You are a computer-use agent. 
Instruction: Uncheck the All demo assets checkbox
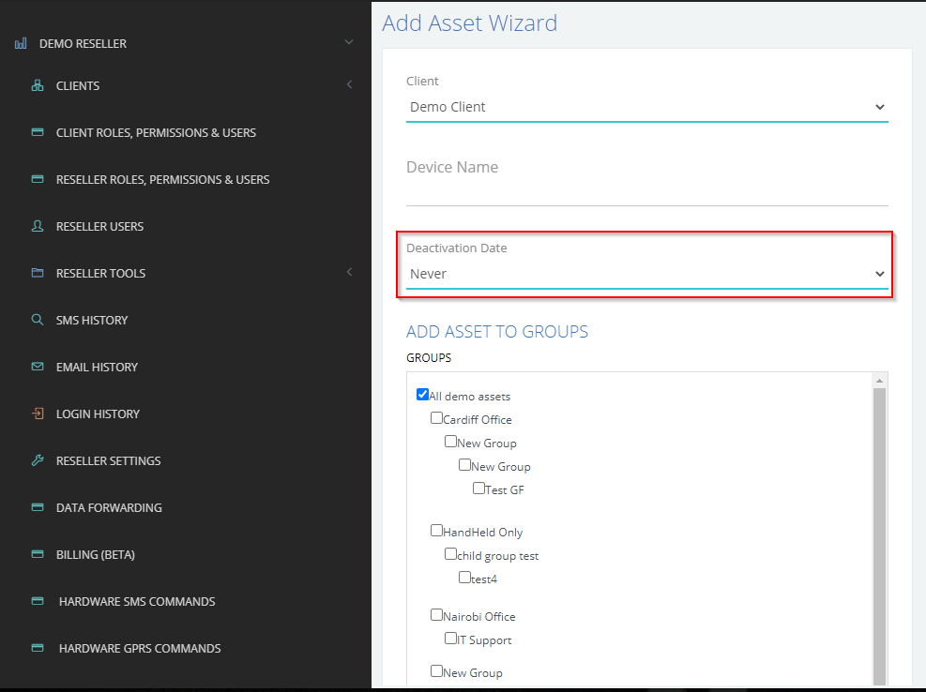point(422,395)
